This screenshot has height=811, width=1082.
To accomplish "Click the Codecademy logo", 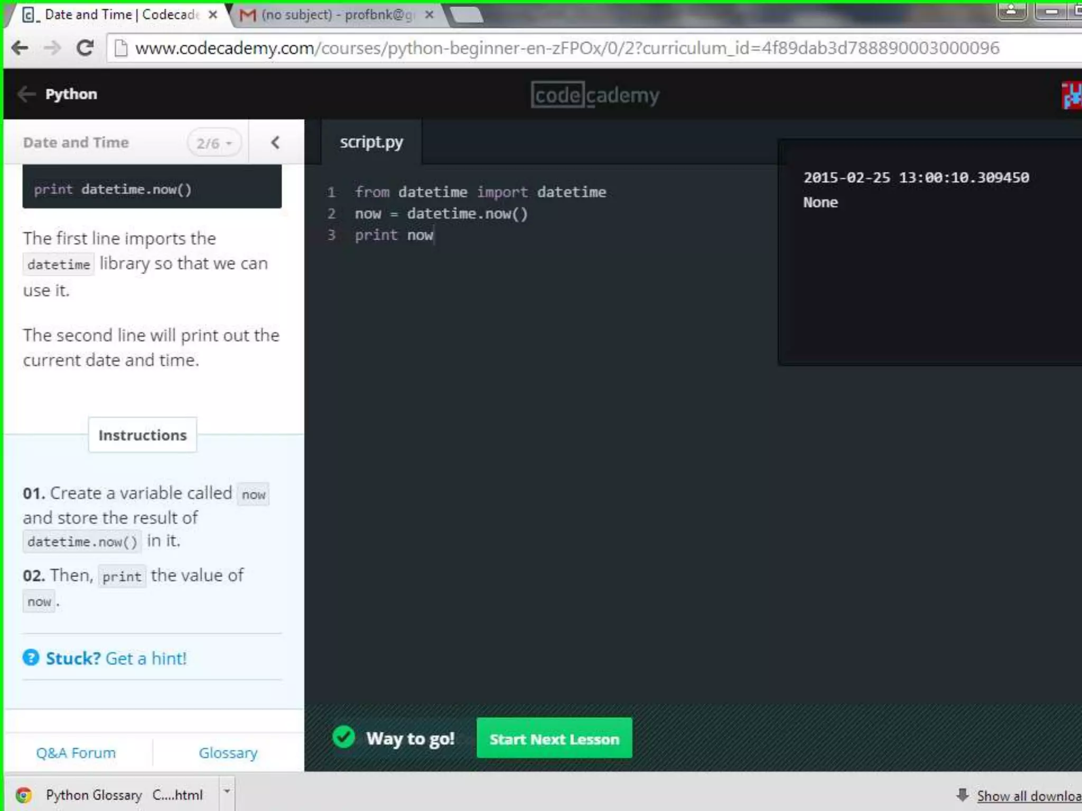I will tap(595, 95).
